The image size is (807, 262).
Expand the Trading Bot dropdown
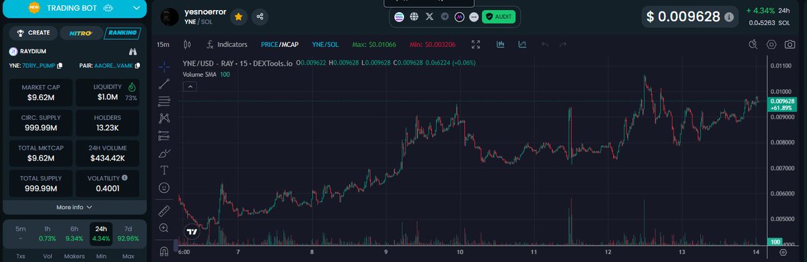pyautogui.click(x=137, y=9)
